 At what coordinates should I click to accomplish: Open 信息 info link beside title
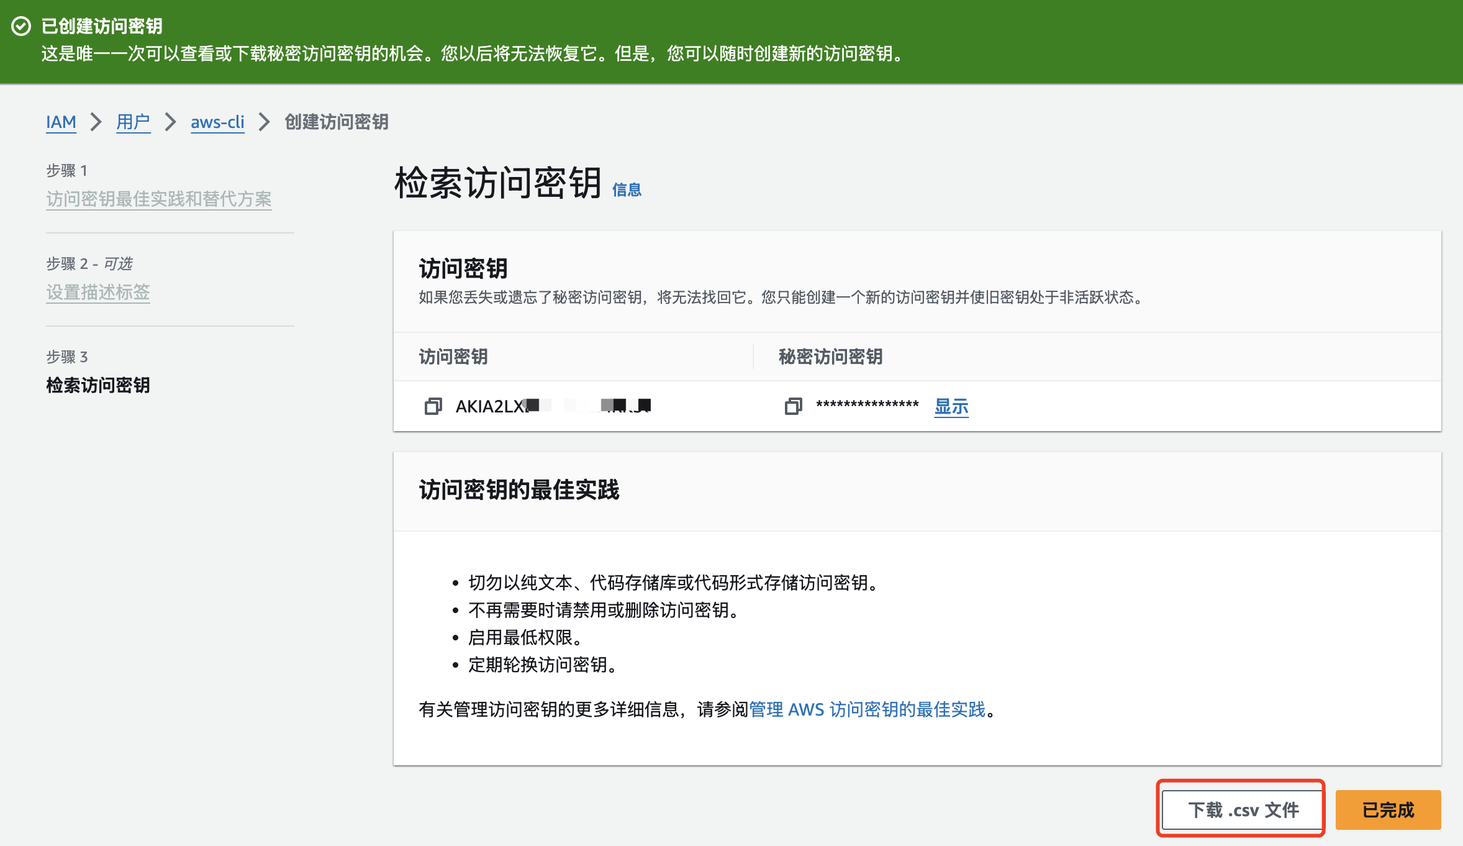627,189
